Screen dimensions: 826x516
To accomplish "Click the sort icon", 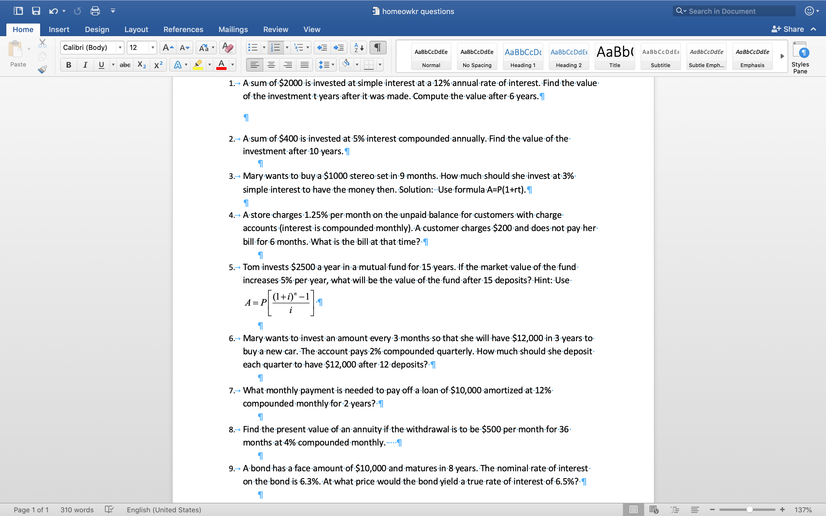I will click(357, 47).
